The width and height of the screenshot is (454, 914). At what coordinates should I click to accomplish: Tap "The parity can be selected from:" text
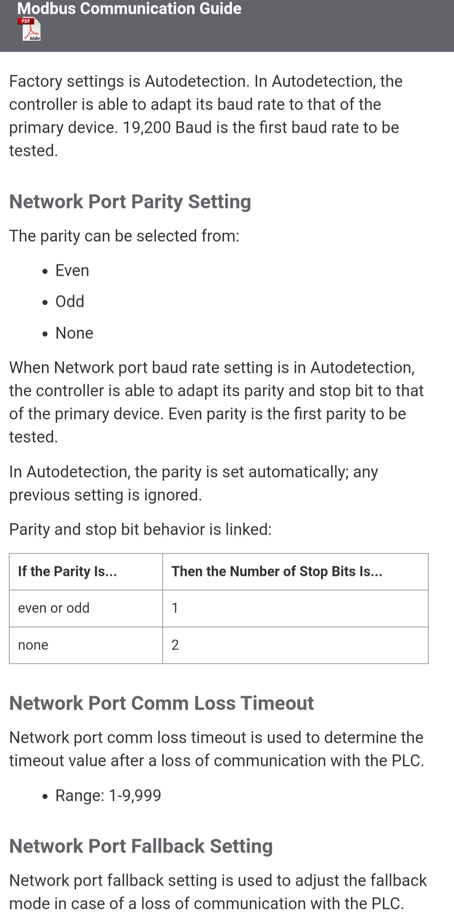pyautogui.click(x=124, y=236)
